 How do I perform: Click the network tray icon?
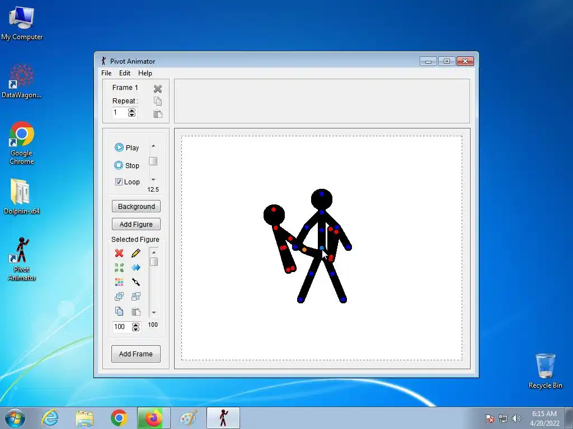(x=503, y=418)
